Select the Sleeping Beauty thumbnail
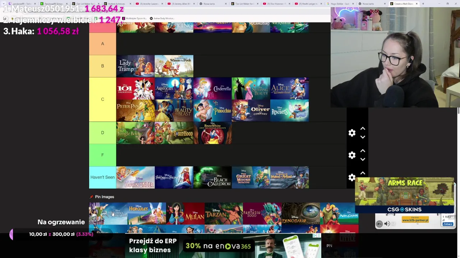Image resolution: width=460 pixels, height=258 pixels. [251, 88]
